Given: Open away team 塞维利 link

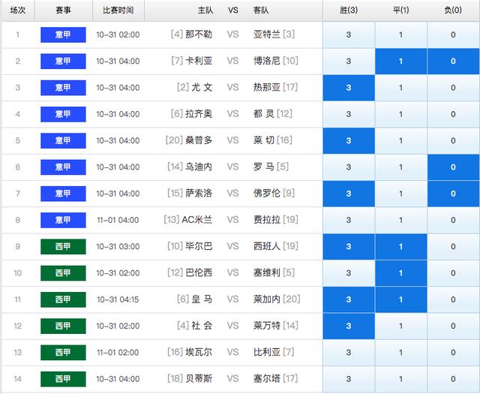Looking at the screenshot, I should point(267,272).
